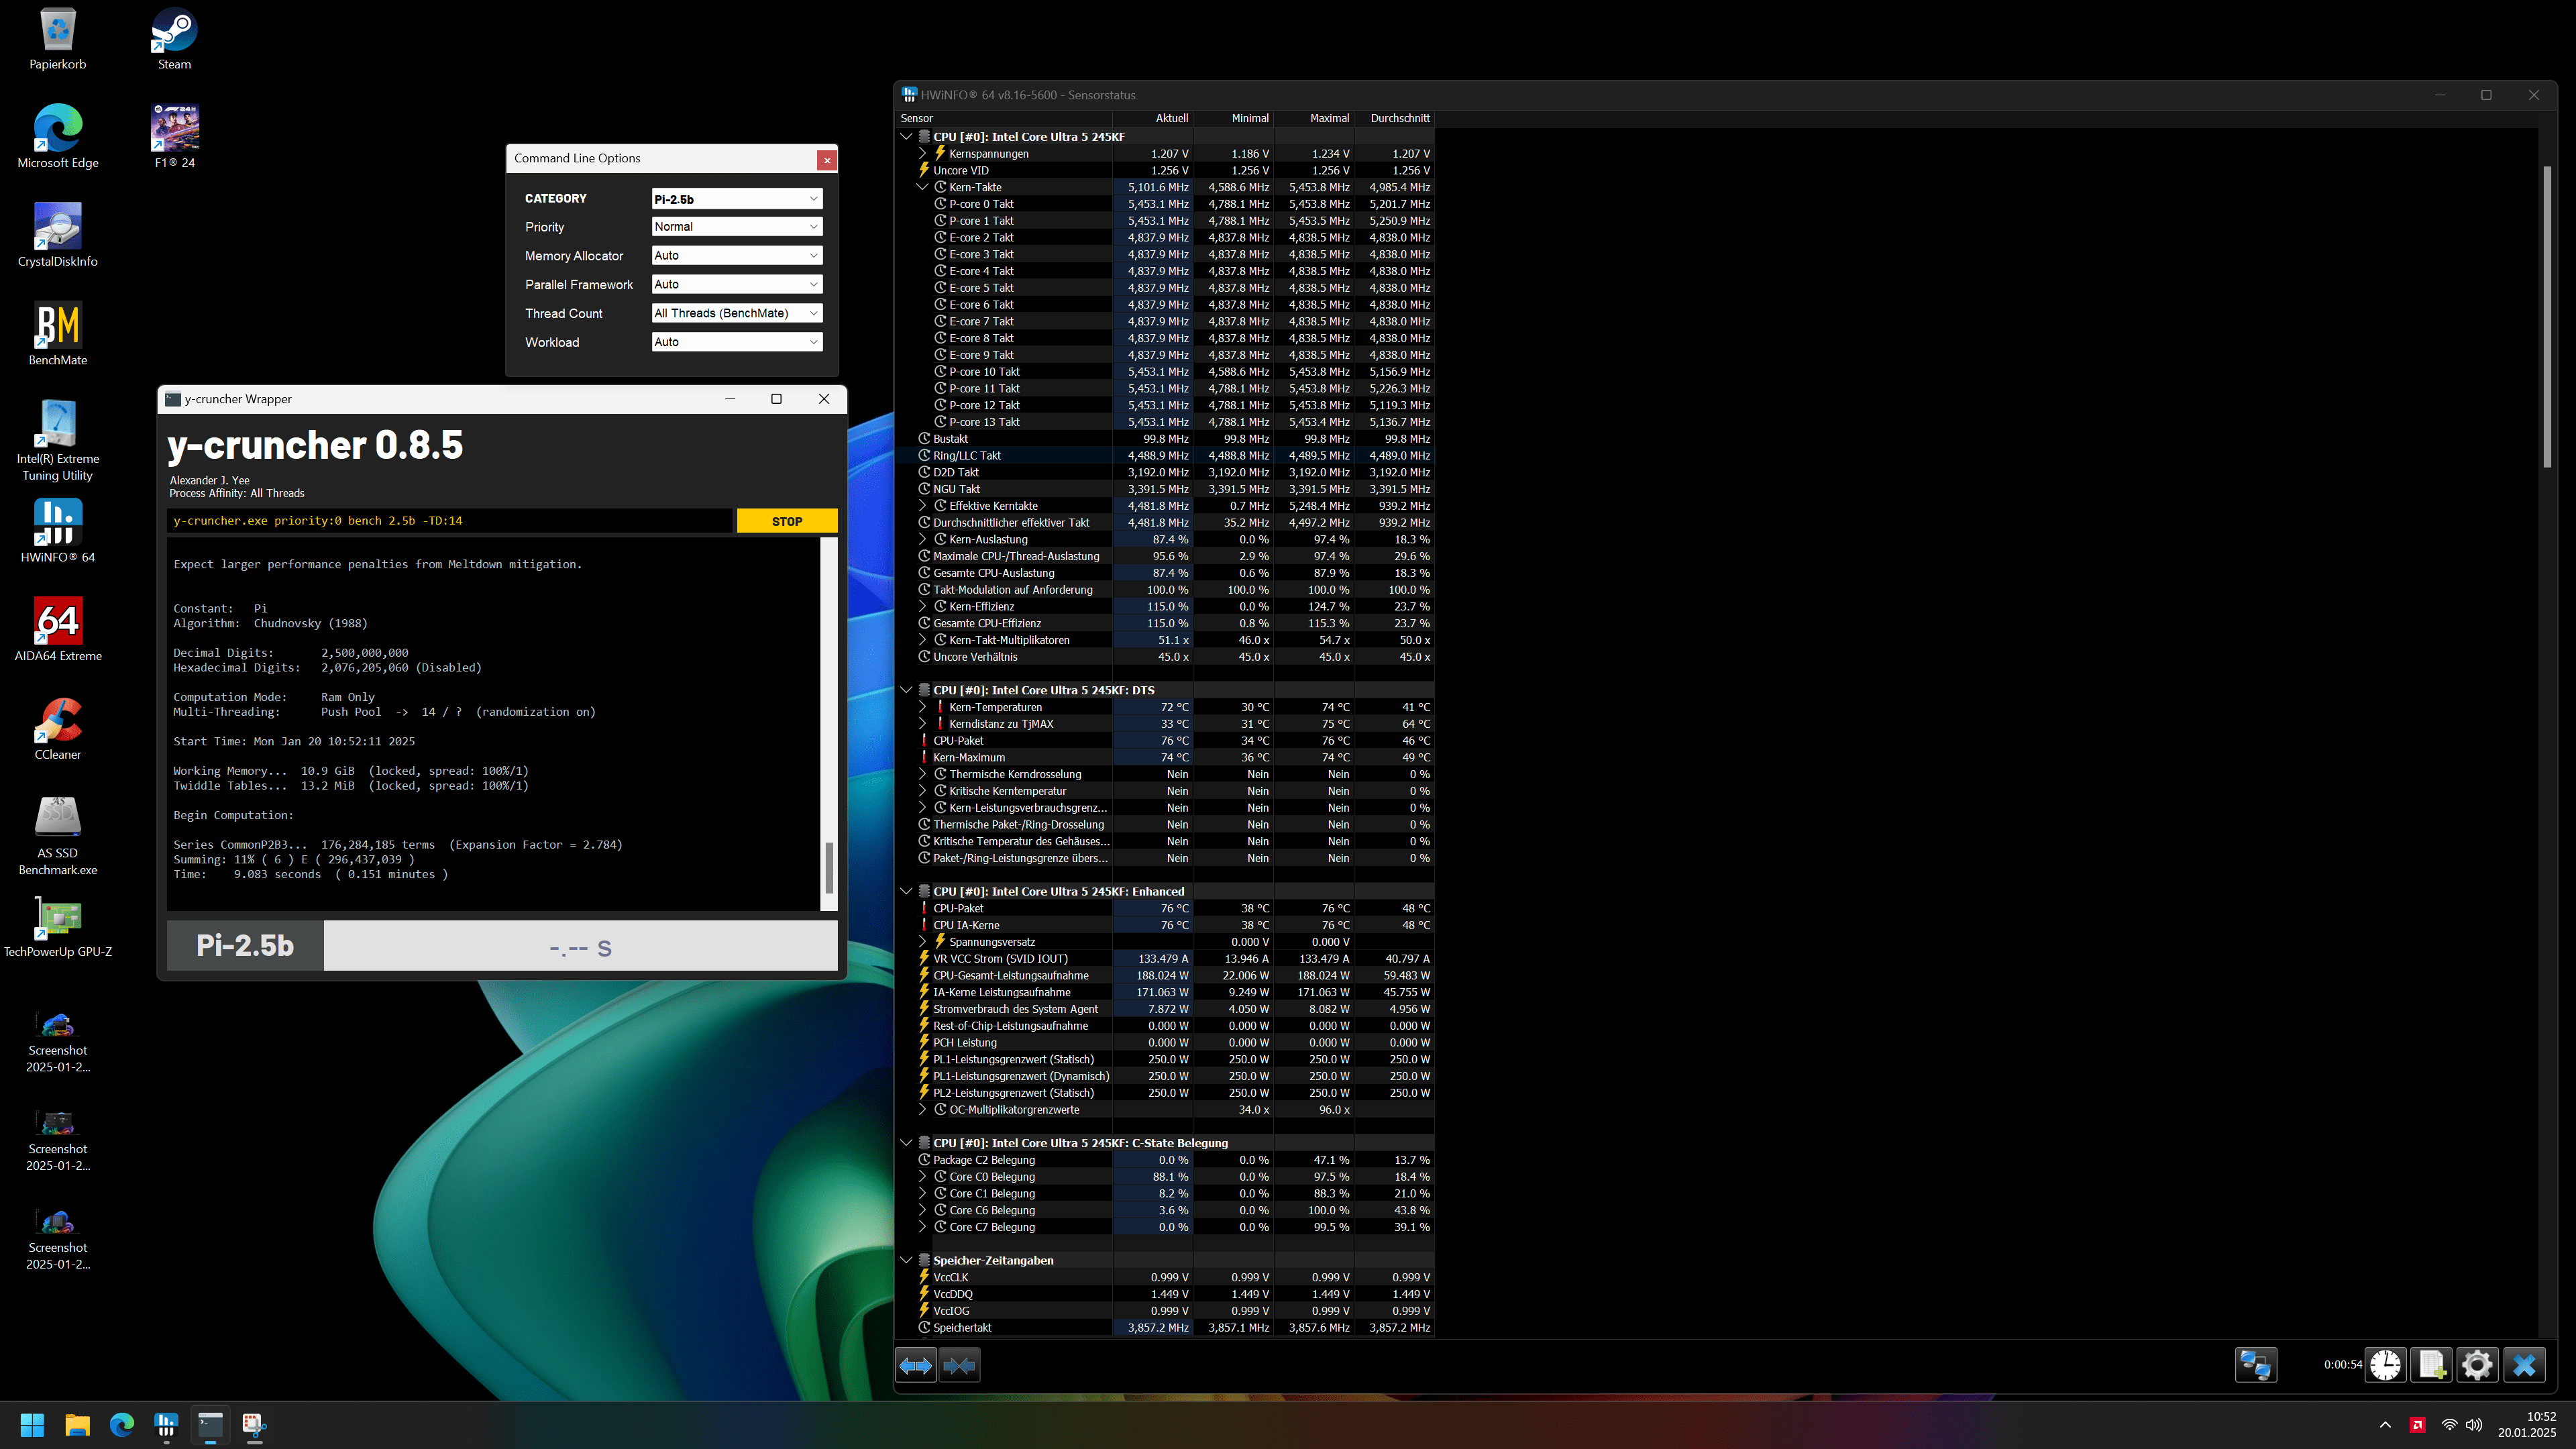Open the Microsoft Edge desktop shortcut
This screenshot has height=1449, width=2576.
pos(58,136)
